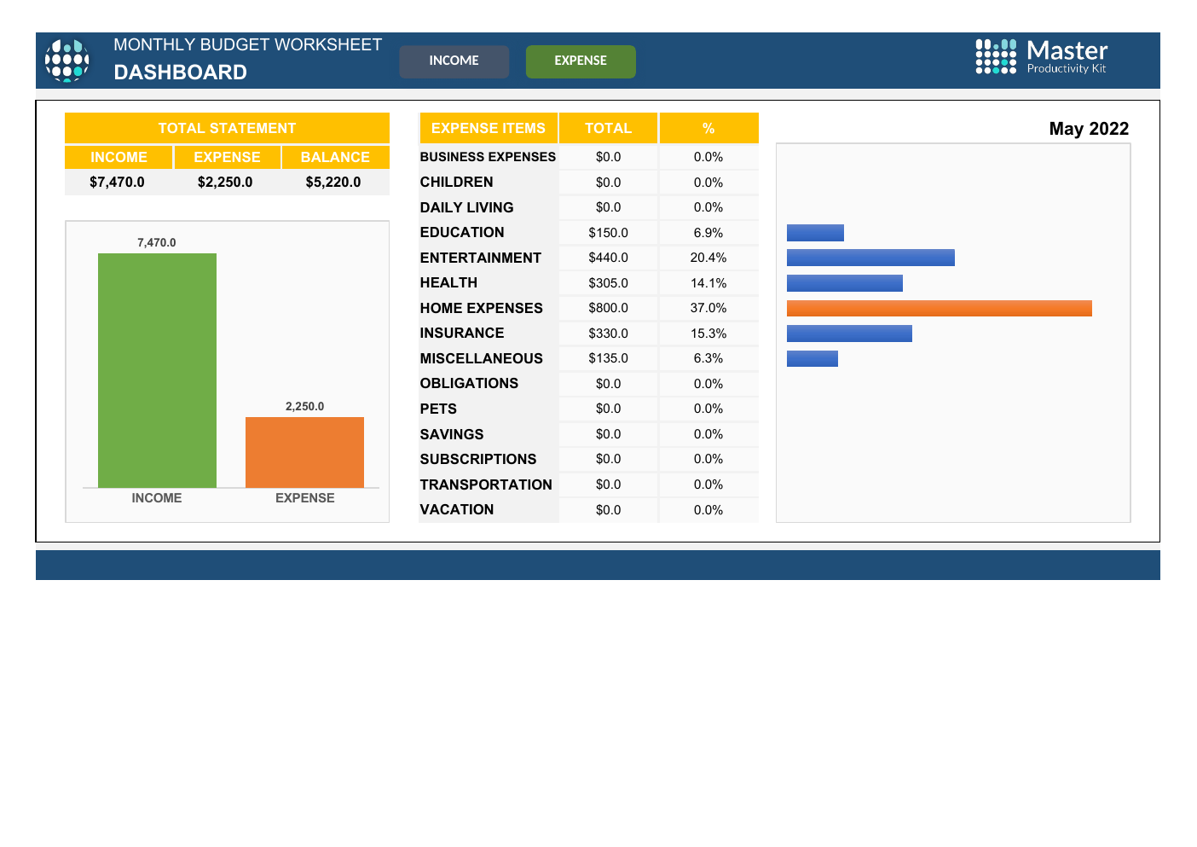Click the 14.1% Health percentage

(708, 283)
